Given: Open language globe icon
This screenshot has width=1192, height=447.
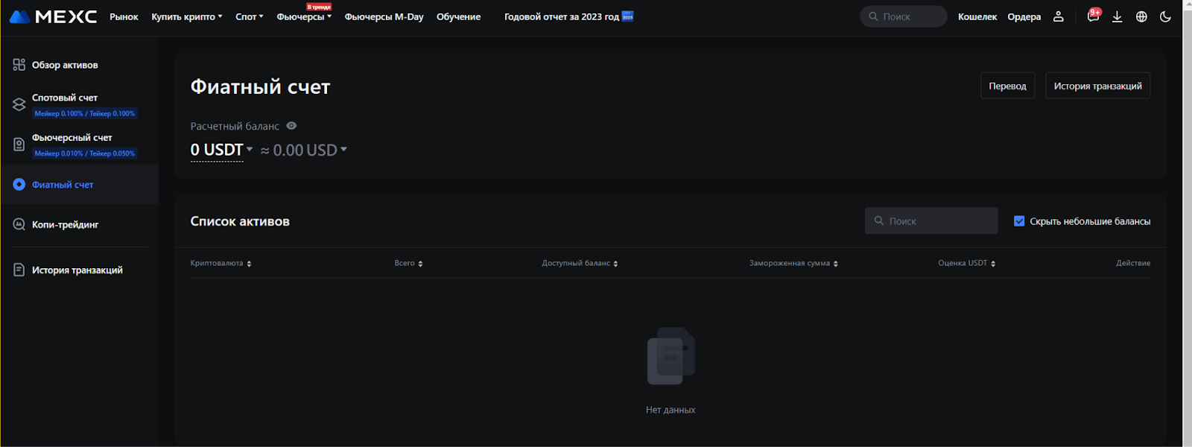Looking at the screenshot, I should 1141,16.
